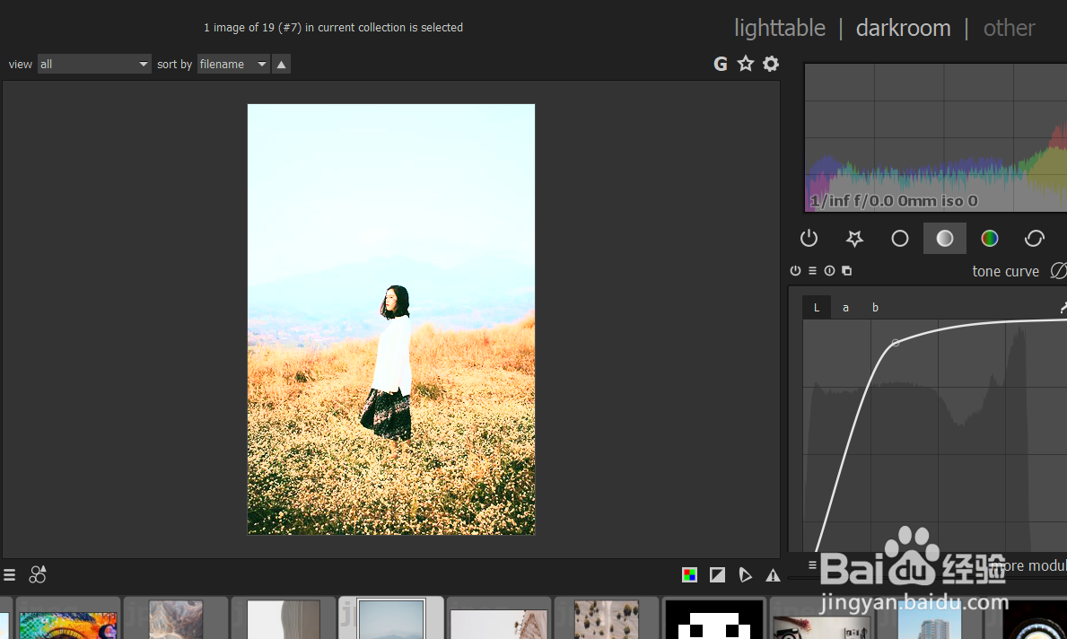Select the white curved wall filmstrip thumbnail
This screenshot has height=639, width=1067.
(283, 619)
